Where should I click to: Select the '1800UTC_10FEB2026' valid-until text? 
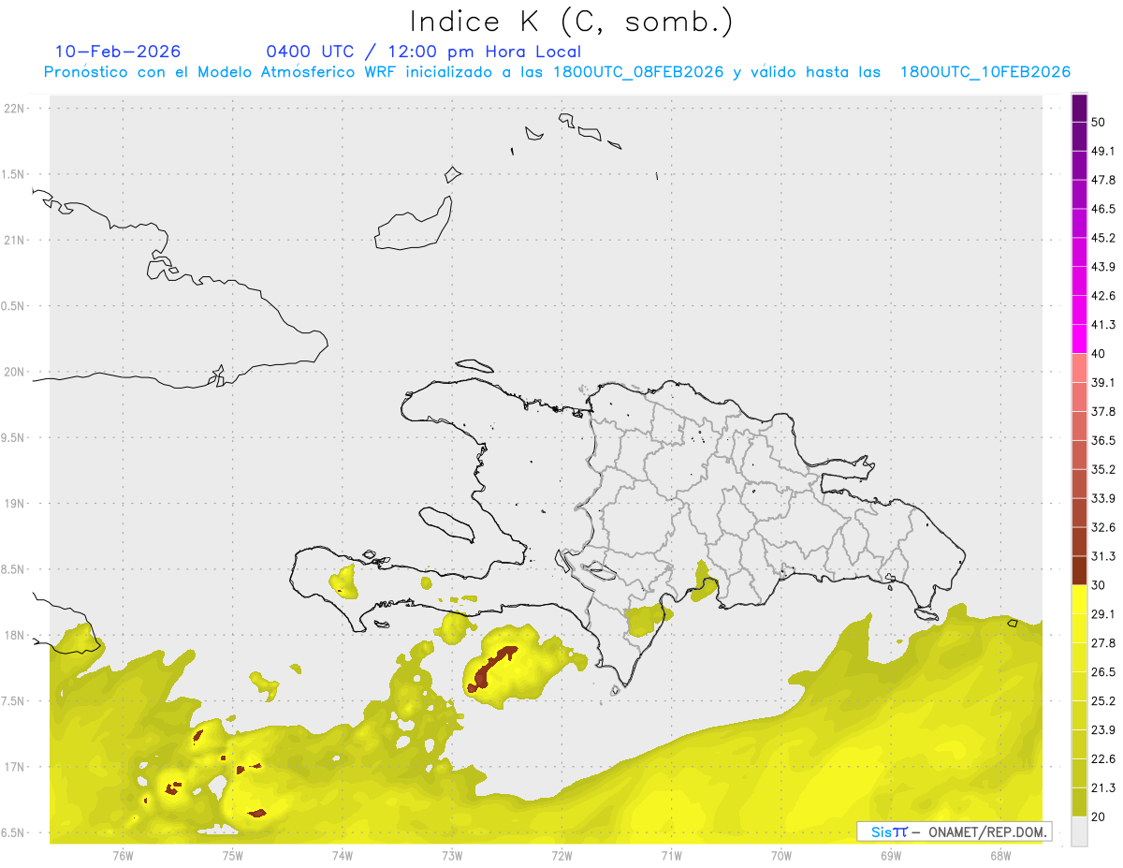[x=985, y=72]
